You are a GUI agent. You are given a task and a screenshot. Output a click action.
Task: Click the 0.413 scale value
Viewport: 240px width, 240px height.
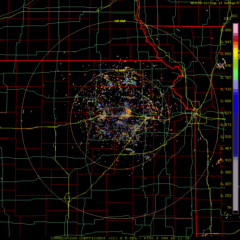pos(226,160)
